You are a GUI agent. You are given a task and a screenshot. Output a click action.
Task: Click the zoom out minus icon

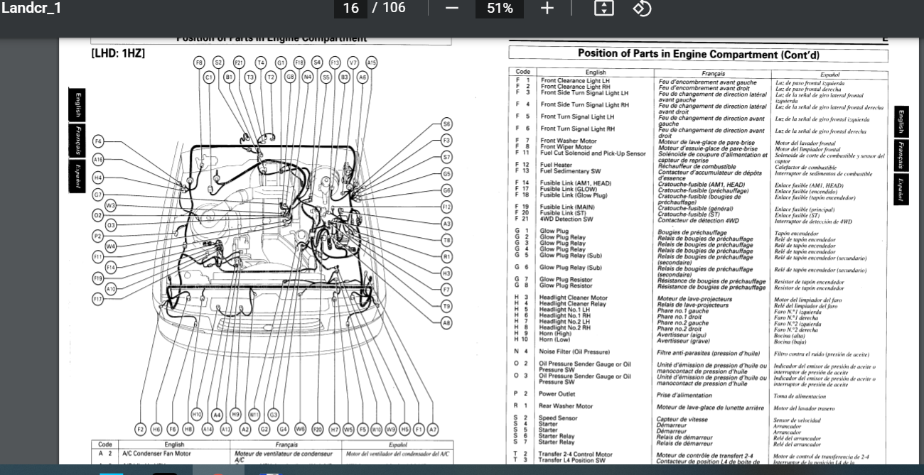coord(452,9)
